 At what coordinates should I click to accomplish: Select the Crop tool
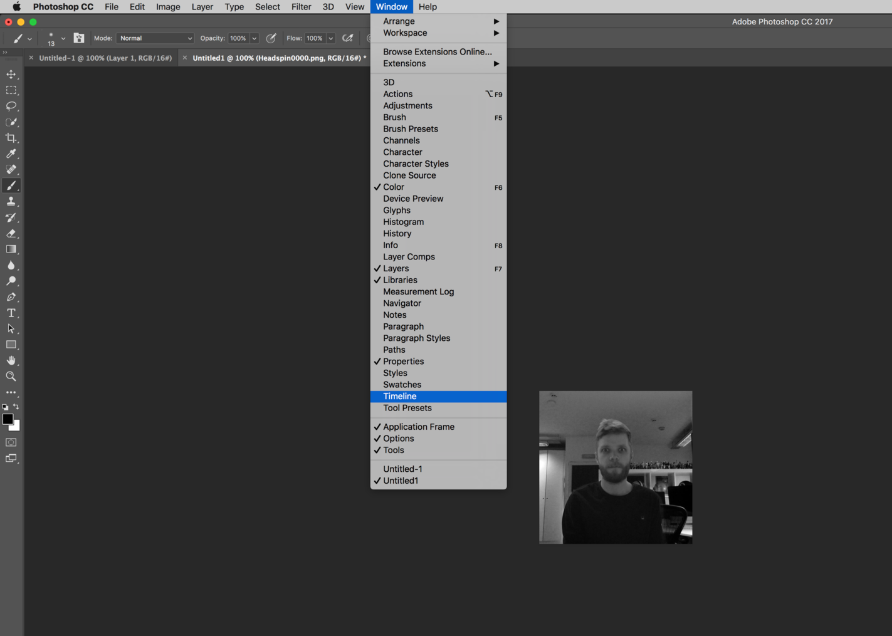point(11,138)
